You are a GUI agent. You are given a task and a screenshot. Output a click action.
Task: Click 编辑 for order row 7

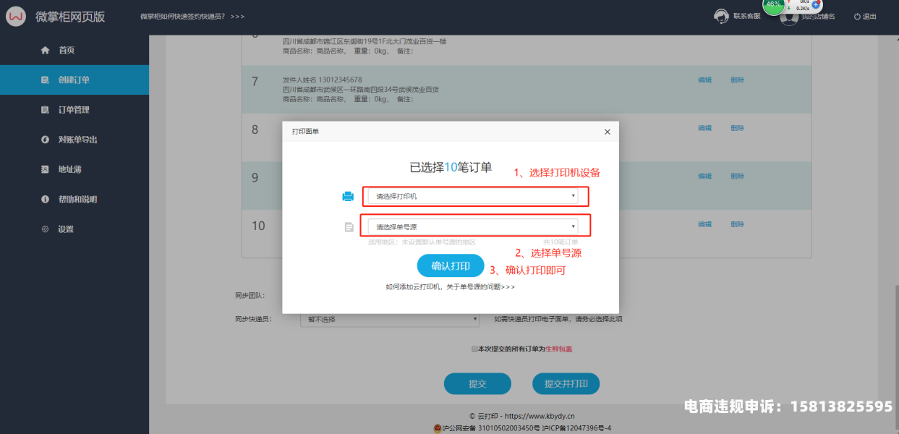click(704, 80)
